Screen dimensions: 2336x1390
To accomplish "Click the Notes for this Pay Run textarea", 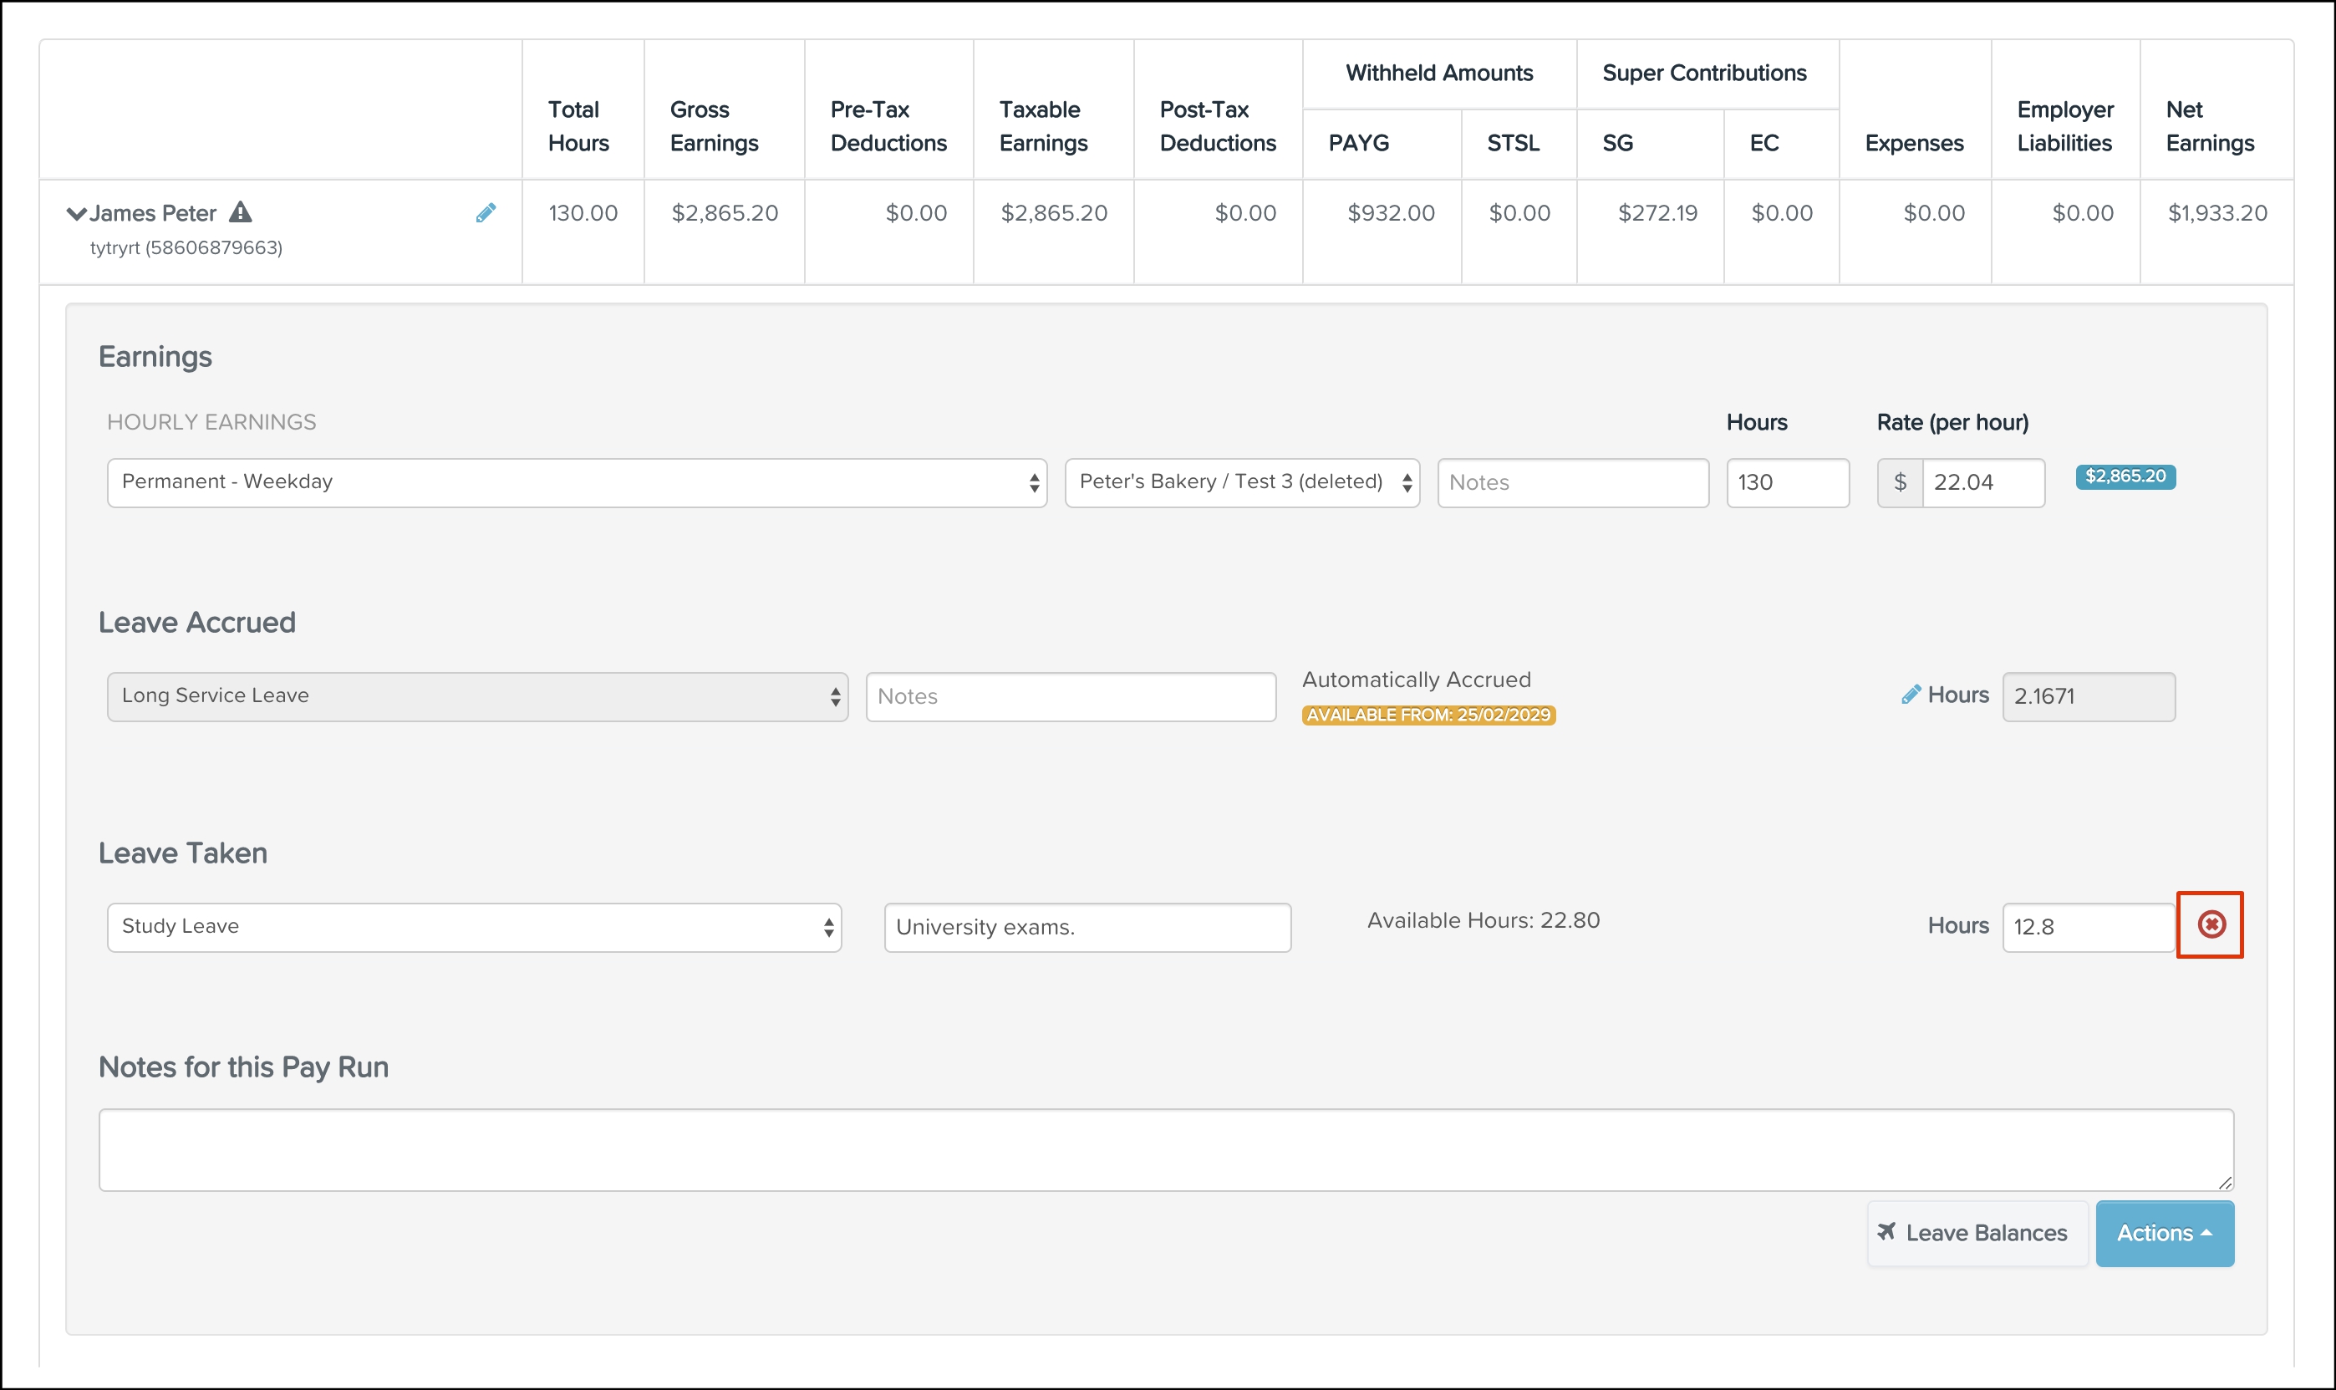I will point(1165,1149).
